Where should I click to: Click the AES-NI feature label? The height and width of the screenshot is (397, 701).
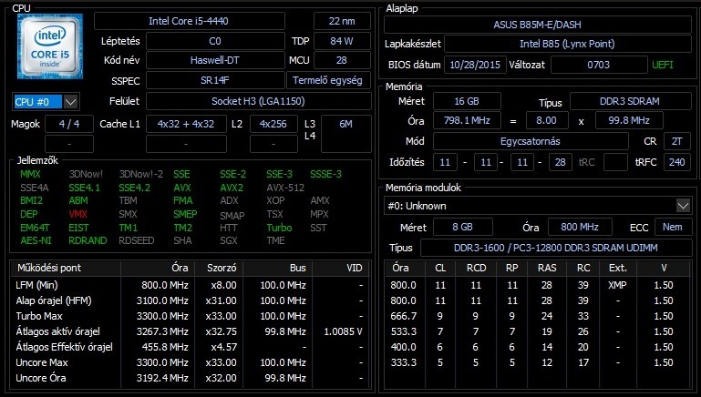click(x=36, y=240)
